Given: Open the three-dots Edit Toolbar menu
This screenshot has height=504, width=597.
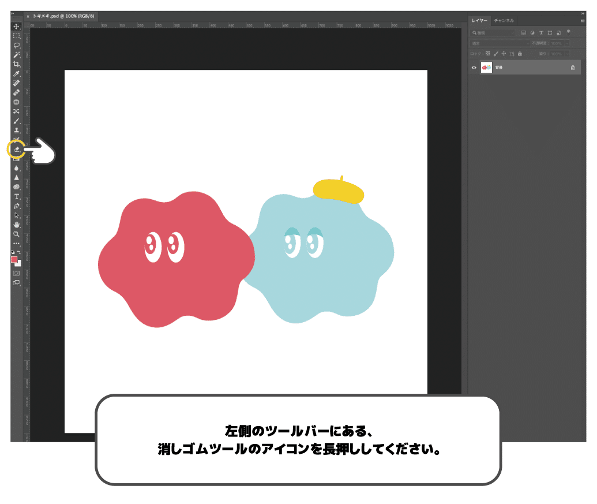Looking at the screenshot, I should [16, 243].
